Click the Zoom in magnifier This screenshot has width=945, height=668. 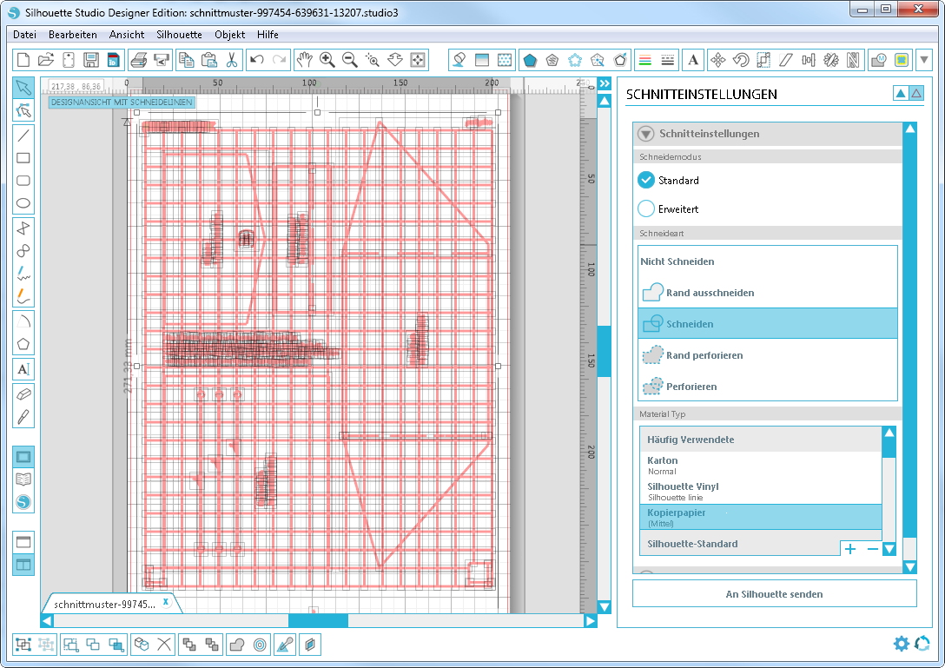click(327, 60)
